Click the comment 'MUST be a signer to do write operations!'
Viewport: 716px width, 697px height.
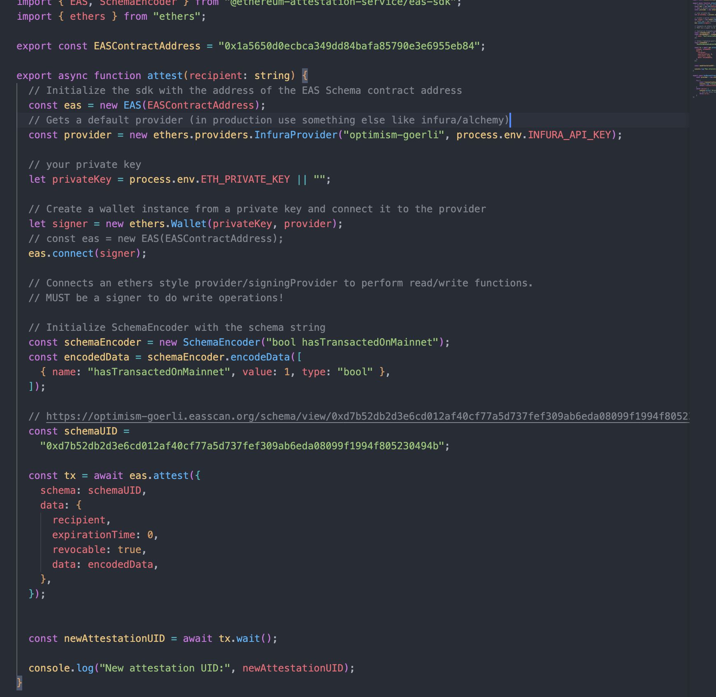click(x=165, y=298)
